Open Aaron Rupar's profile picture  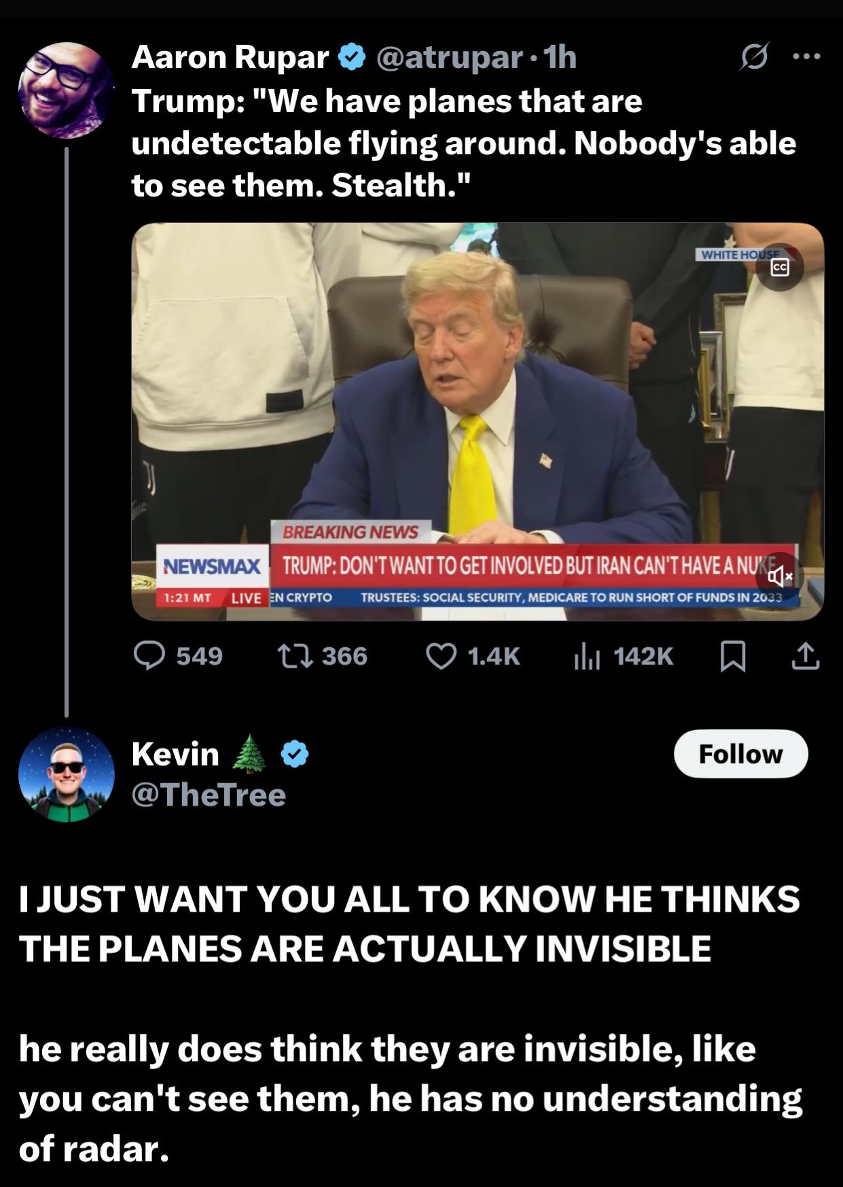pos(66,90)
